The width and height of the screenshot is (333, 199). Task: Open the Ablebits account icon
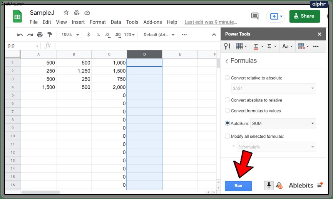point(279,186)
